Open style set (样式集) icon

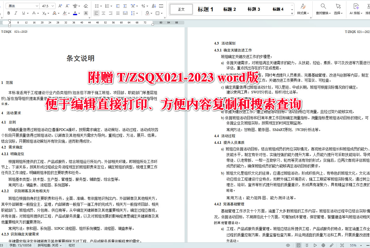(x=303, y=9)
